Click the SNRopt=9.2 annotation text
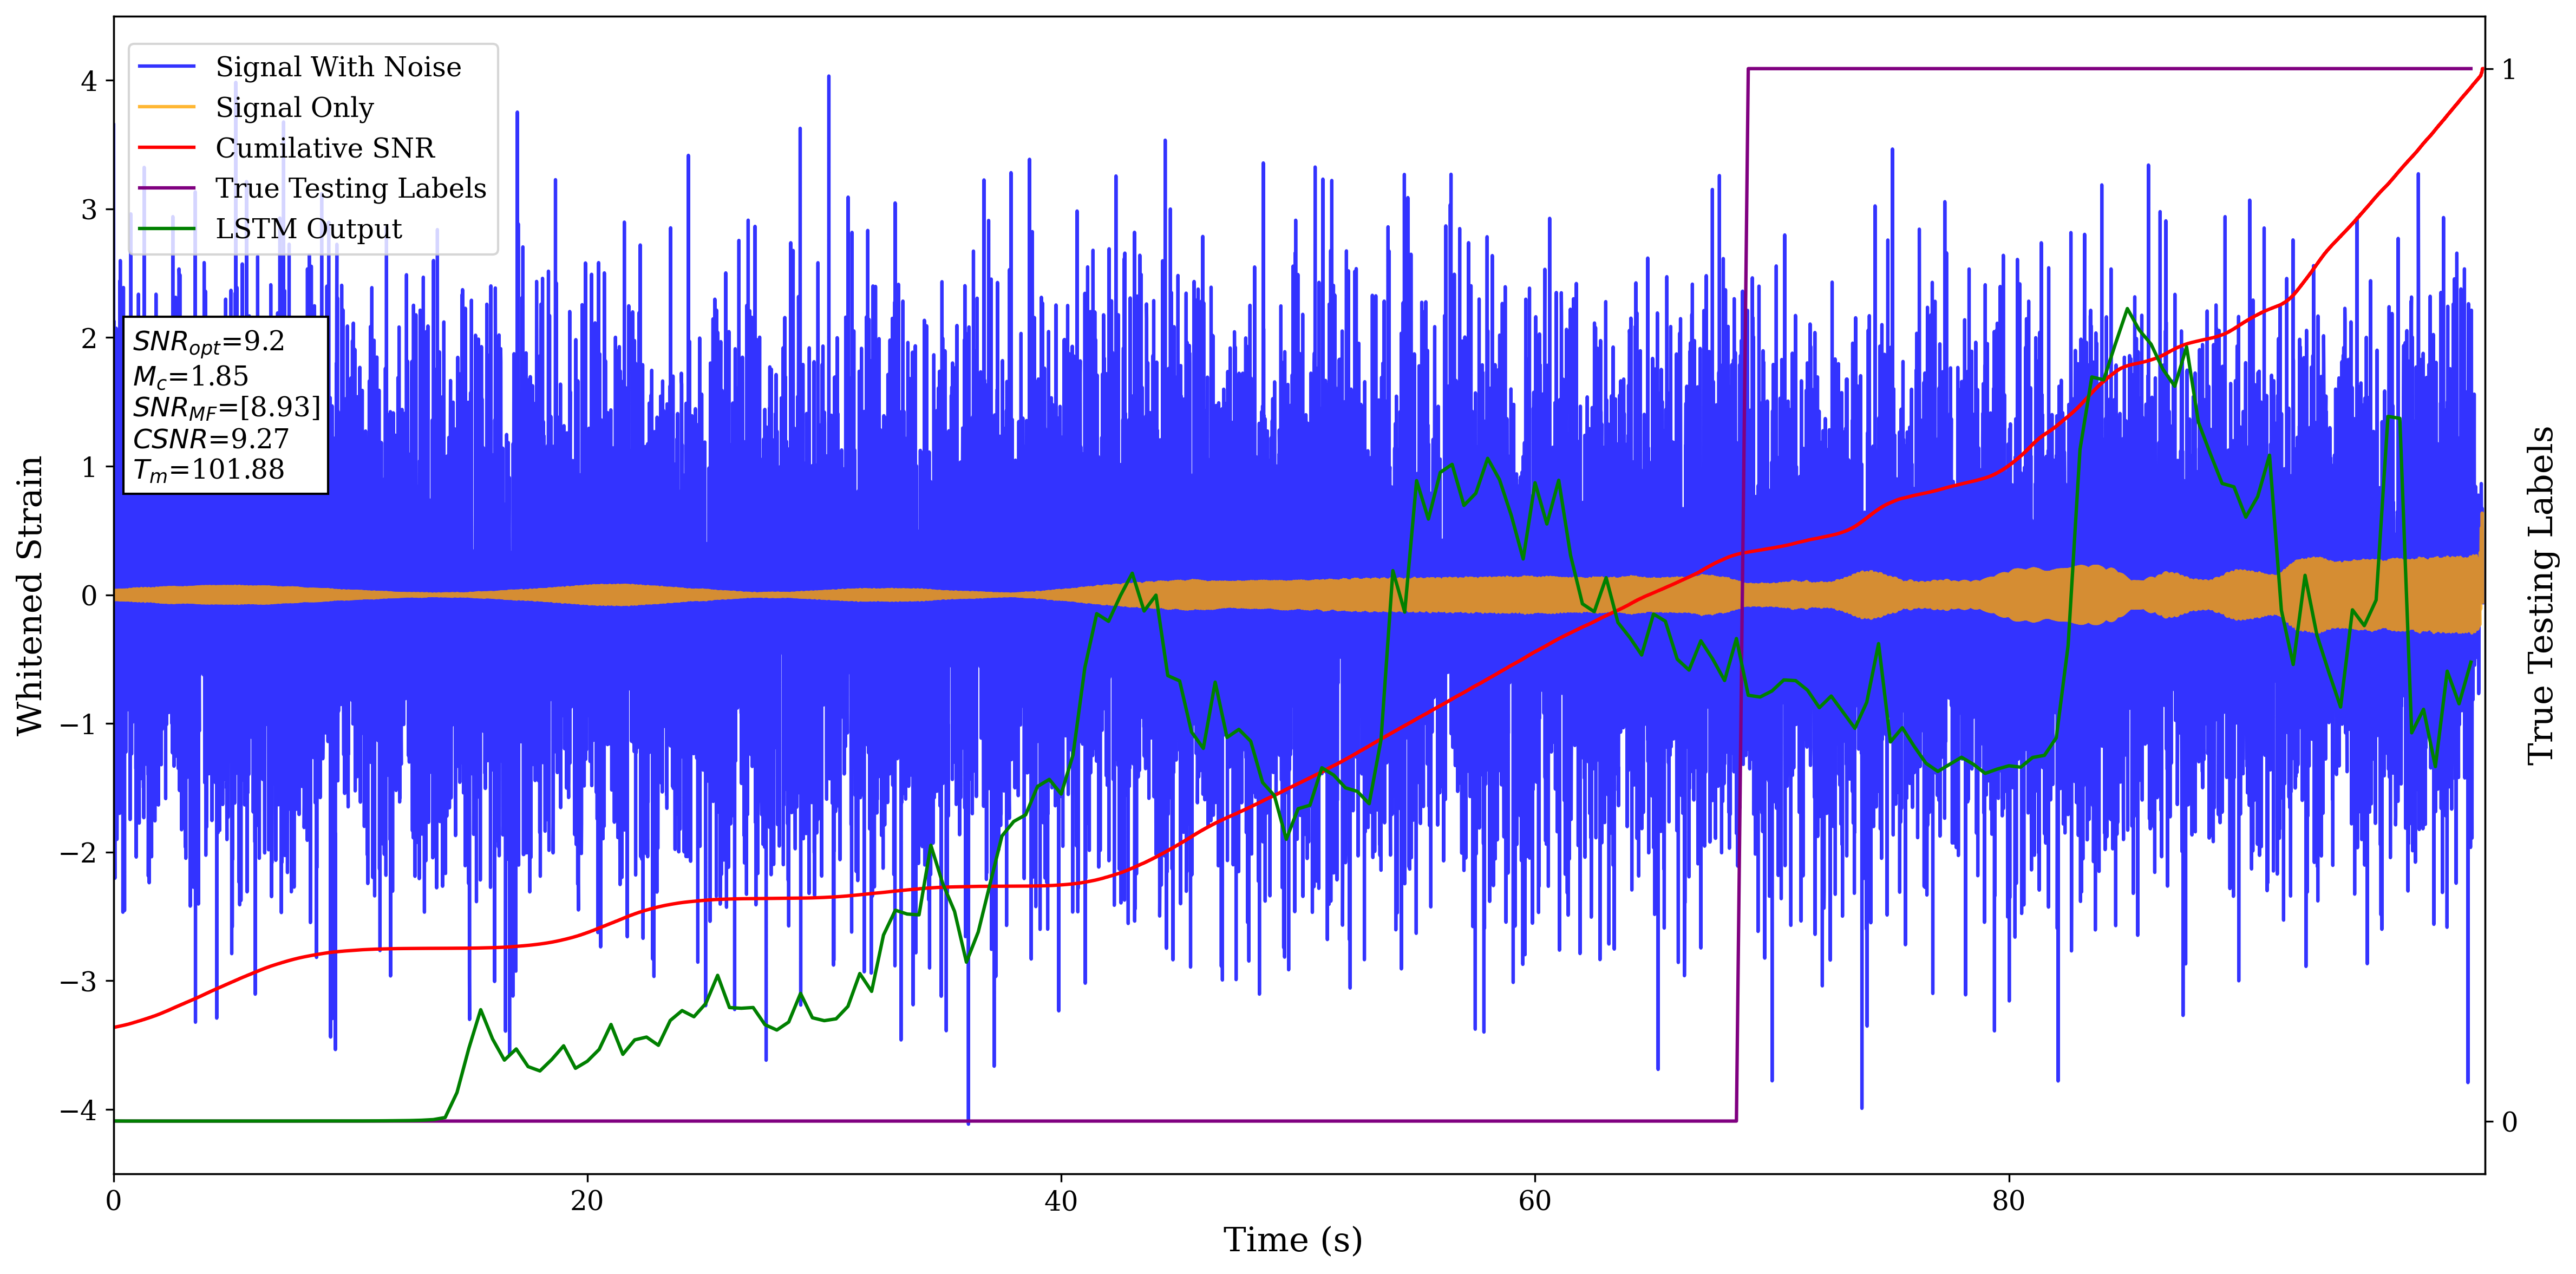The height and width of the screenshot is (1274, 2576). click(x=208, y=342)
